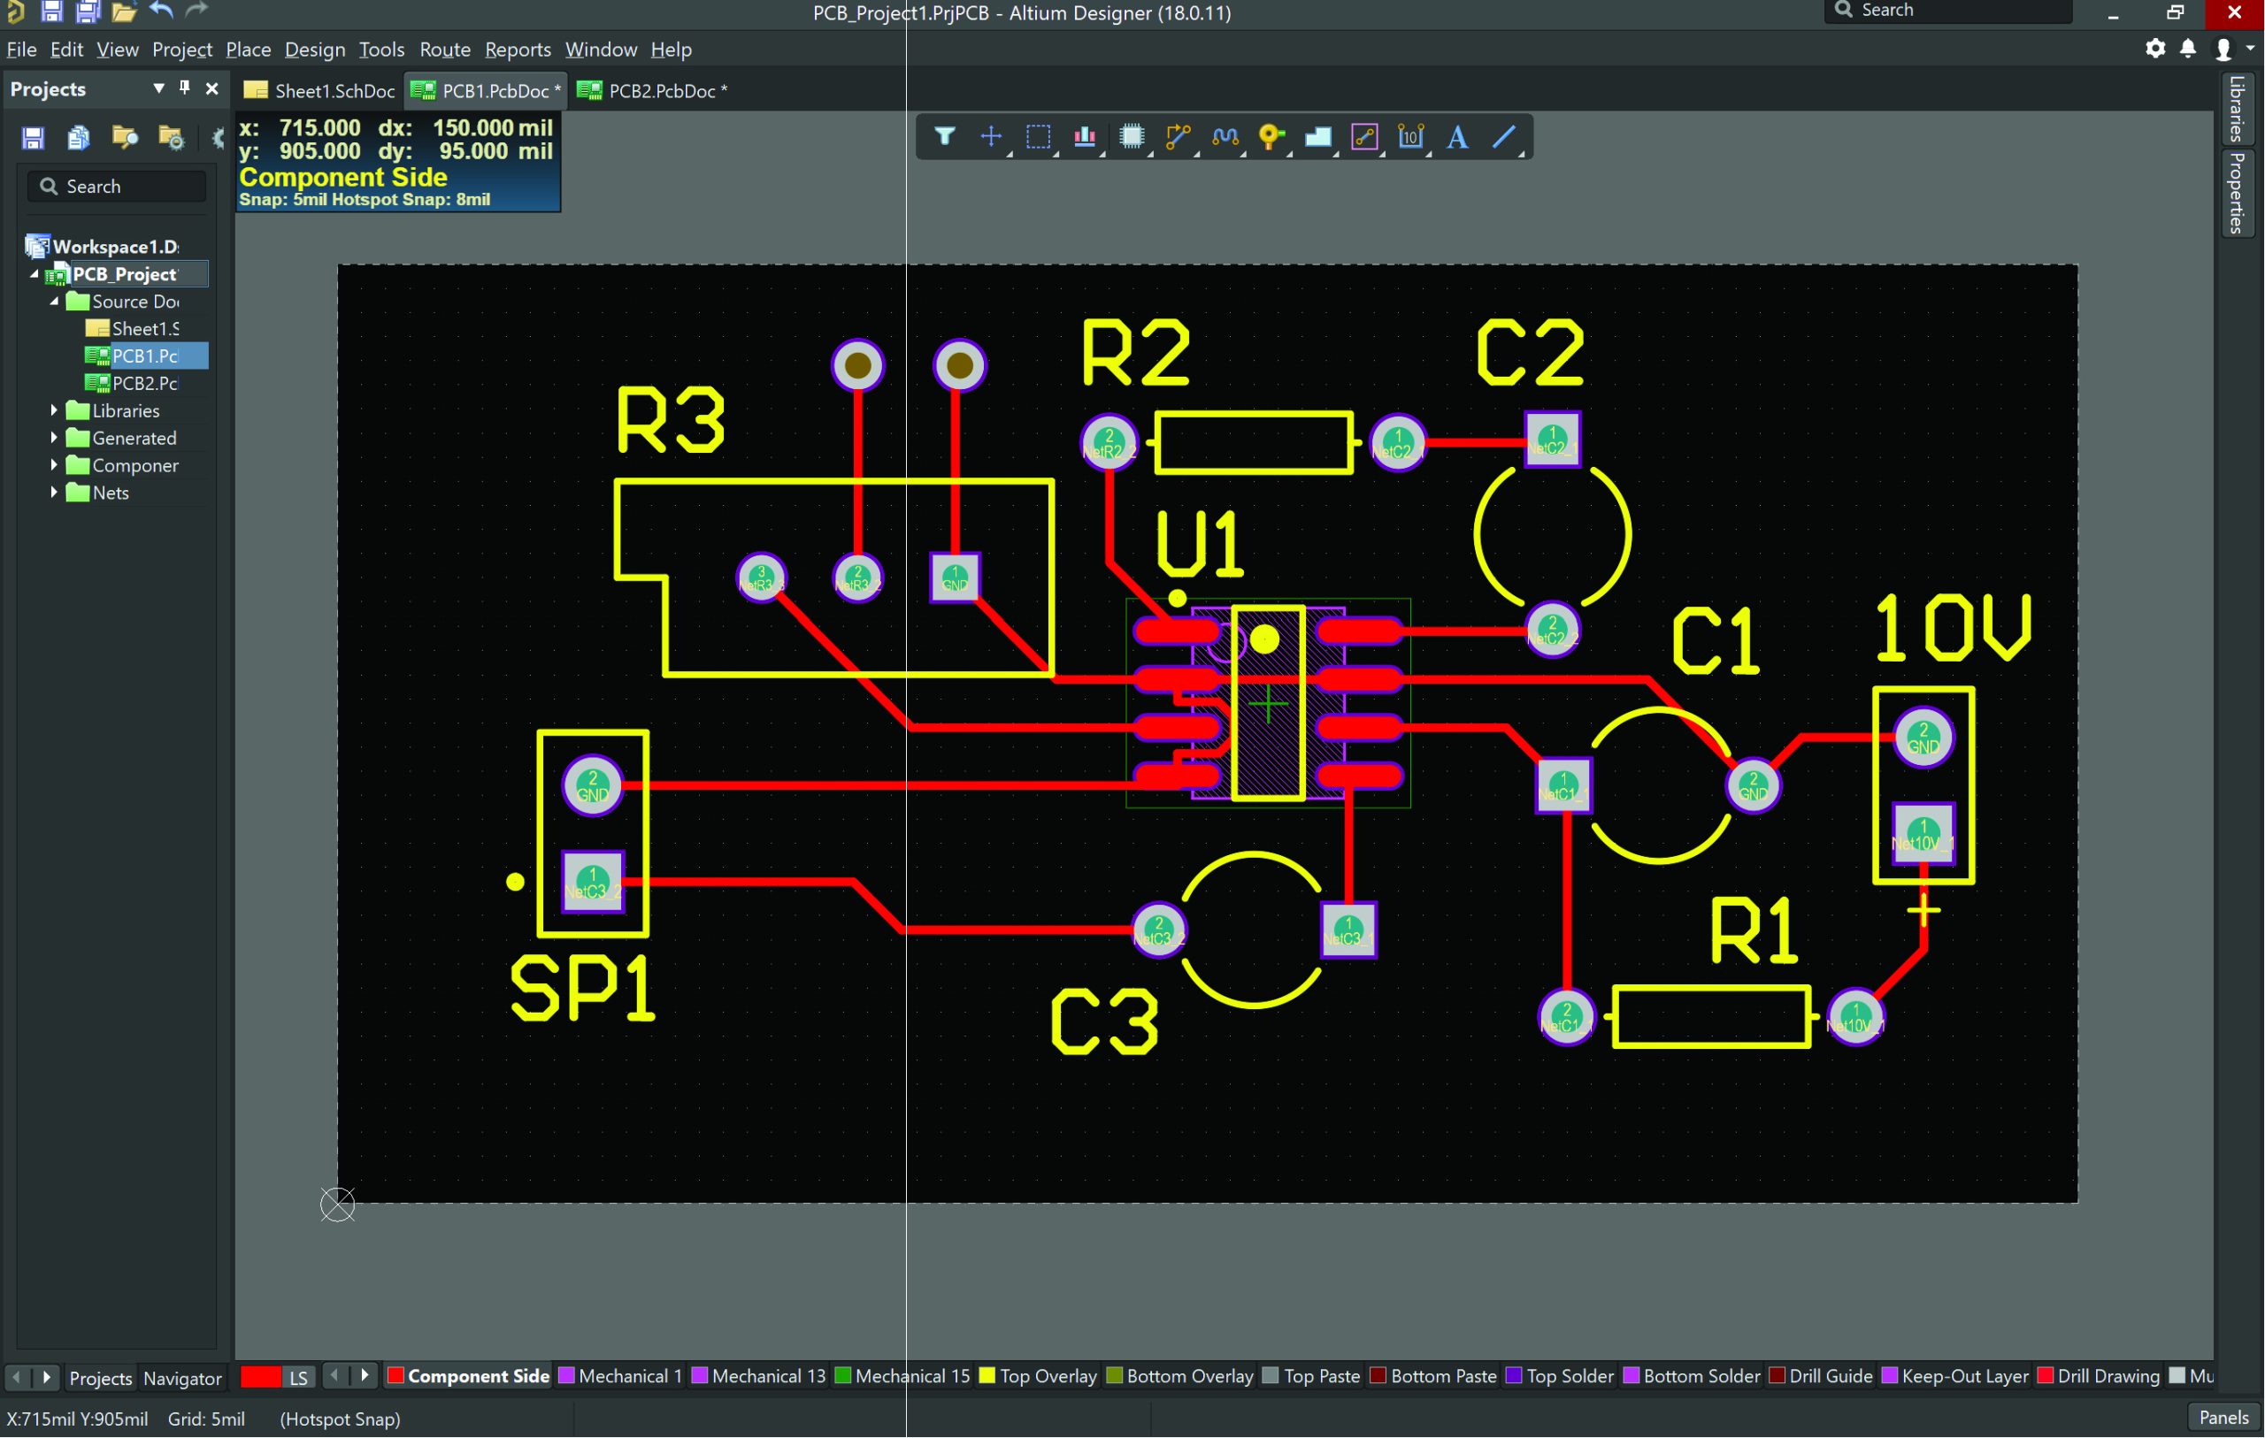2265x1438 pixels.
Task: Click the red current layer color swatch
Action: click(x=259, y=1377)
